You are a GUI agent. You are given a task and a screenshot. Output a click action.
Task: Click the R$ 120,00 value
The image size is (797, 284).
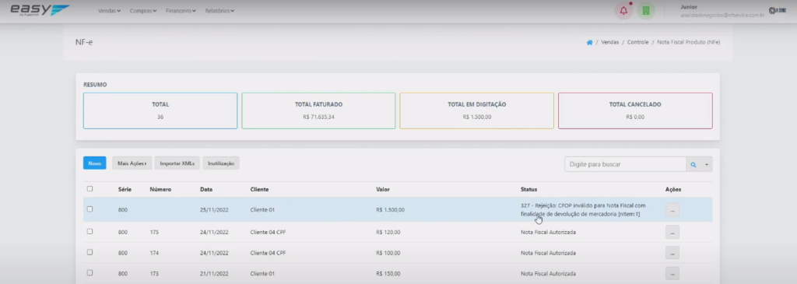388,232
